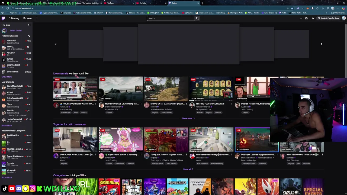
Task: Select the politics tag on HasanAbi card
Action: pos(83,113)
